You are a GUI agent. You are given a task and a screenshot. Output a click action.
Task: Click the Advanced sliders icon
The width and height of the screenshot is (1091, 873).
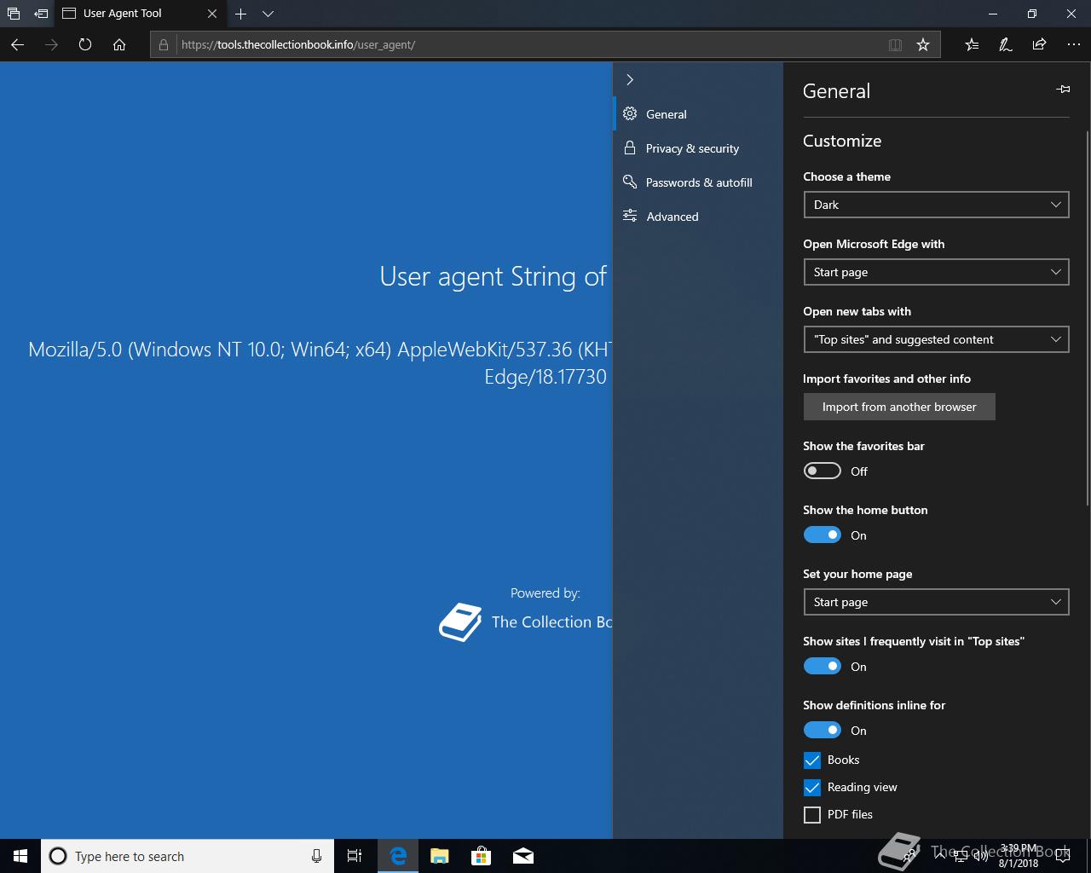point(630,216)
